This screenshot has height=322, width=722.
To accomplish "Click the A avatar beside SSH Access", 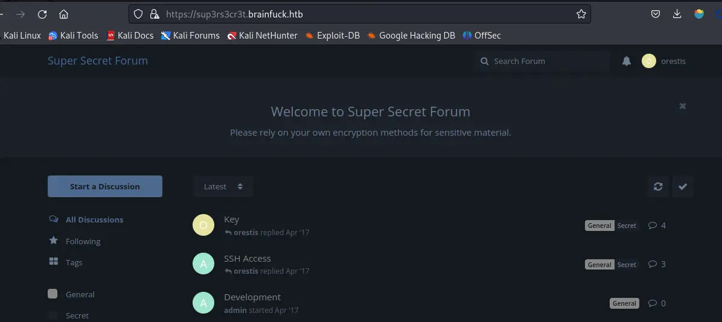I will [203, 264].
